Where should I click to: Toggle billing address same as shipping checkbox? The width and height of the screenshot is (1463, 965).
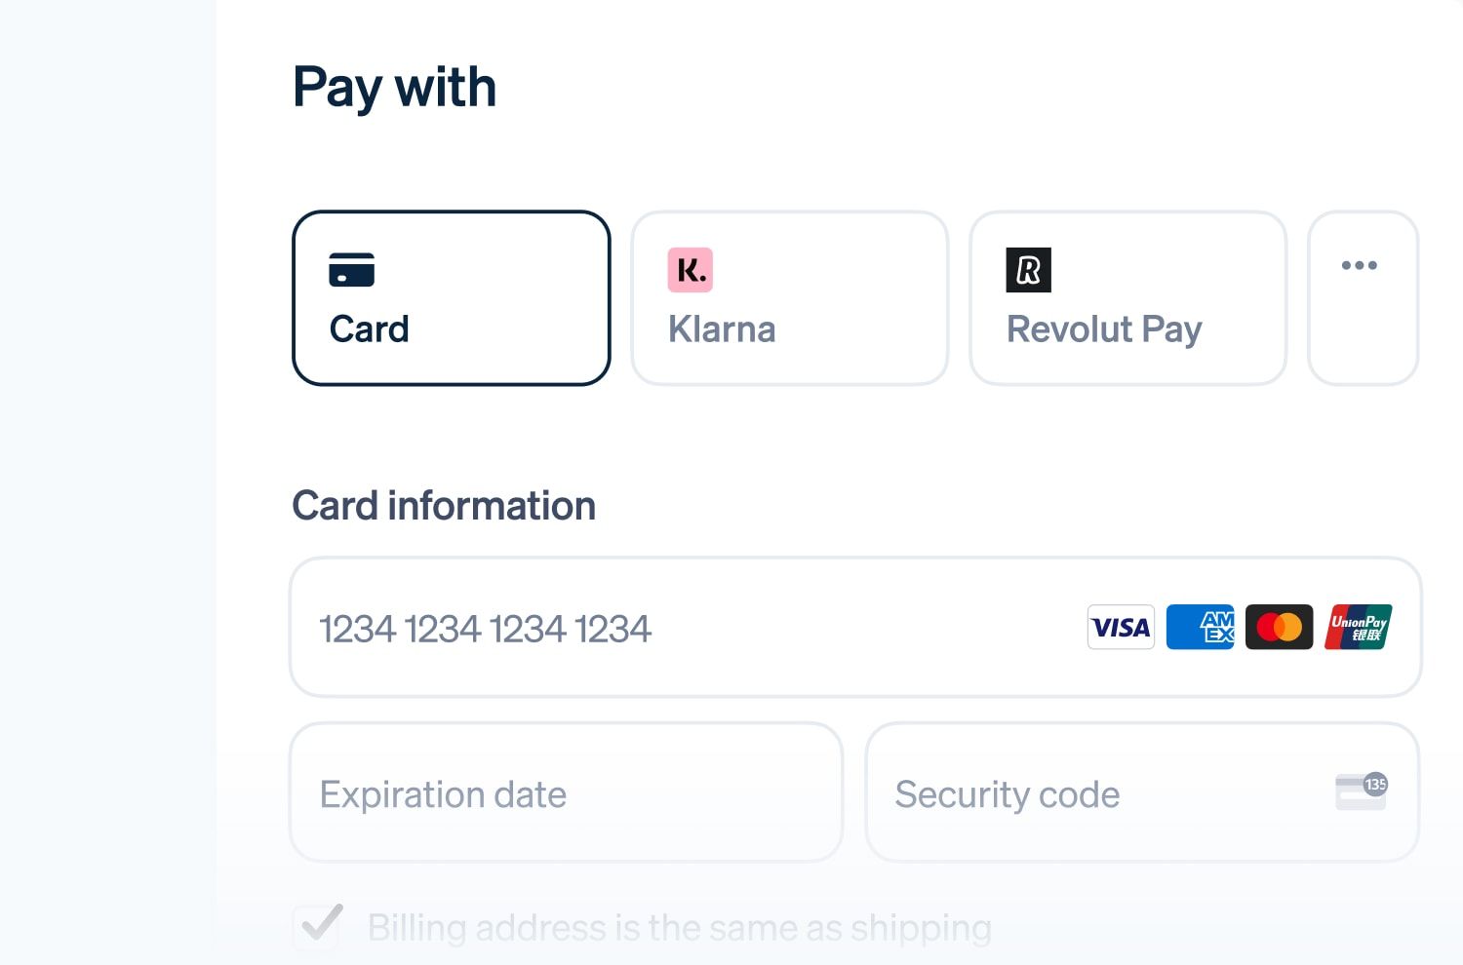[318, 927]
